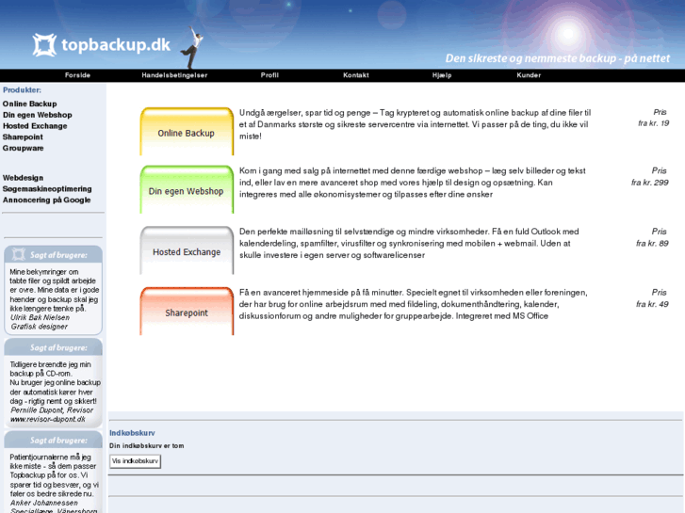The image size is (685, 513).
Task: Click the Anker Johannessen name
Action: pos(43,503)
